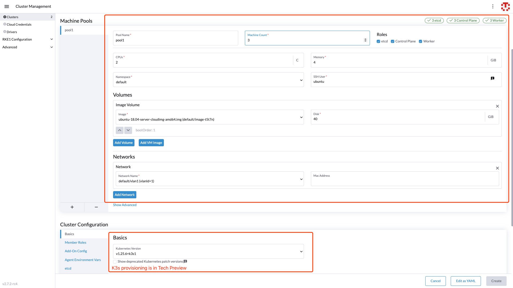Viewport: 513px width, 288px height.
Task: Remove the Image Volume with X icon
Action: click(497, 106)
